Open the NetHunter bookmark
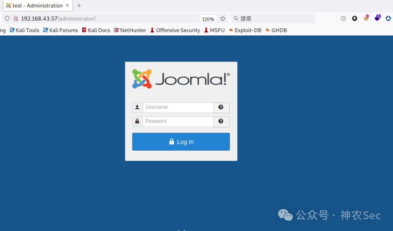 (x=130, y=30)
